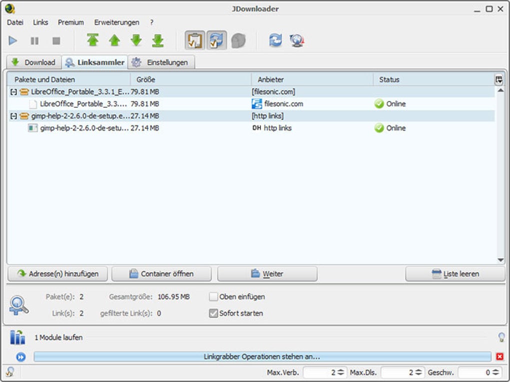Switch to the Einstellungen tab
510x382 pixels.
click(161, 62)
